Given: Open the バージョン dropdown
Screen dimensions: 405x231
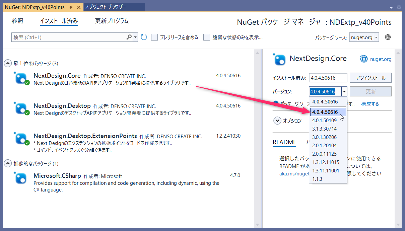Looking at the screenshot, I should [344, 91].
